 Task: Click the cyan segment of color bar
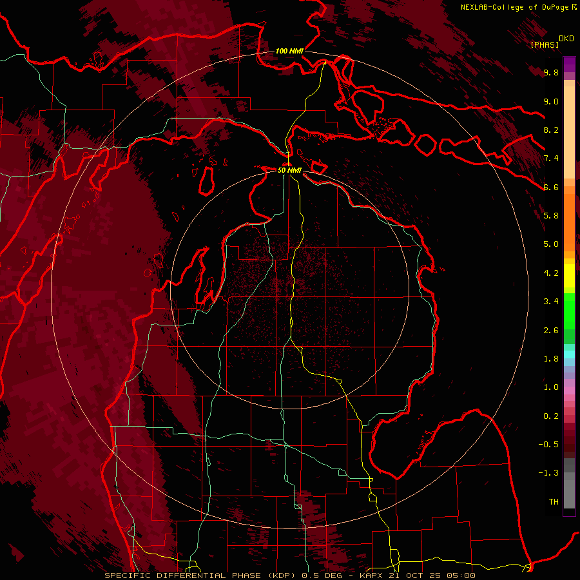click(569, 354)
